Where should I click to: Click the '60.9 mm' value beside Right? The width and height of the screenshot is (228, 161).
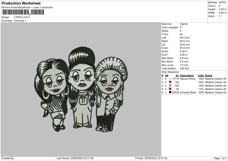point(185,41)
